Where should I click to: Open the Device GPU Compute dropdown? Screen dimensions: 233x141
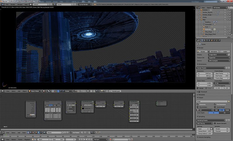coord(219,61)
